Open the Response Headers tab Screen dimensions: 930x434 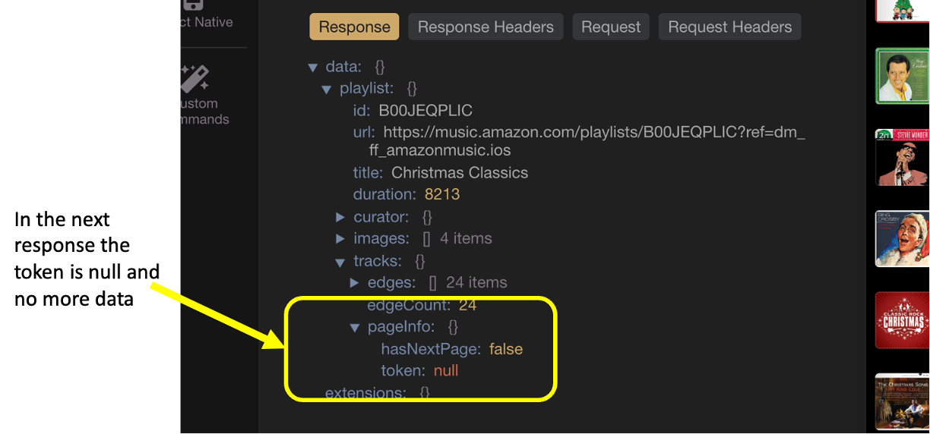click(x=486, y=27)
